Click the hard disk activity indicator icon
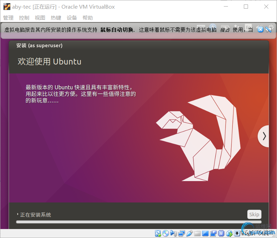Viewport: 277px width, 238px height. pyautogui.click(x=158, y=234)
